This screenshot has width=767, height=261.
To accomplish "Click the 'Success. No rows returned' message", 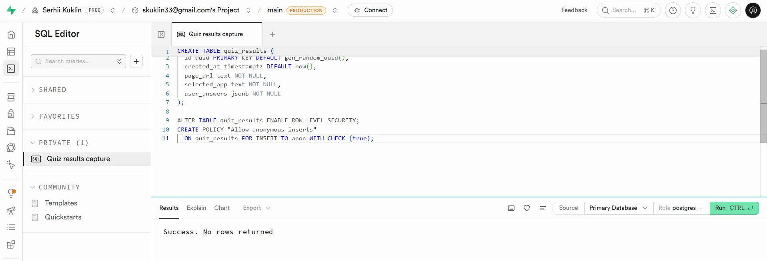I will [218, 232].
